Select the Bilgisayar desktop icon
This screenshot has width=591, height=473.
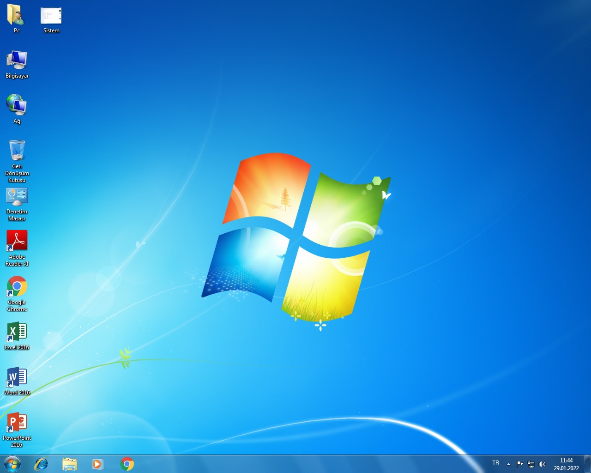17,64
